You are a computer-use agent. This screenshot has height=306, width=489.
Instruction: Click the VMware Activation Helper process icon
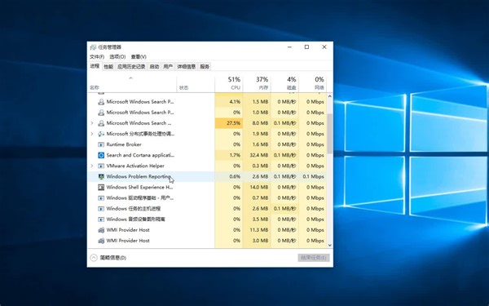pos(101,166)
